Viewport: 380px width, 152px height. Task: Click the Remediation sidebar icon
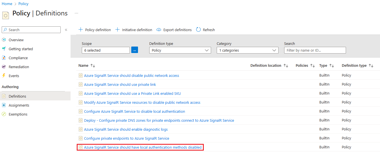click(4, 67)
